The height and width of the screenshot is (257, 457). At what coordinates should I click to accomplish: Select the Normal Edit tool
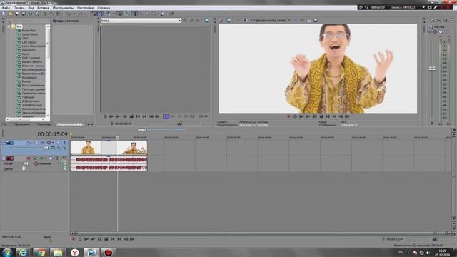pyautogui.click(x=134, y=14)
